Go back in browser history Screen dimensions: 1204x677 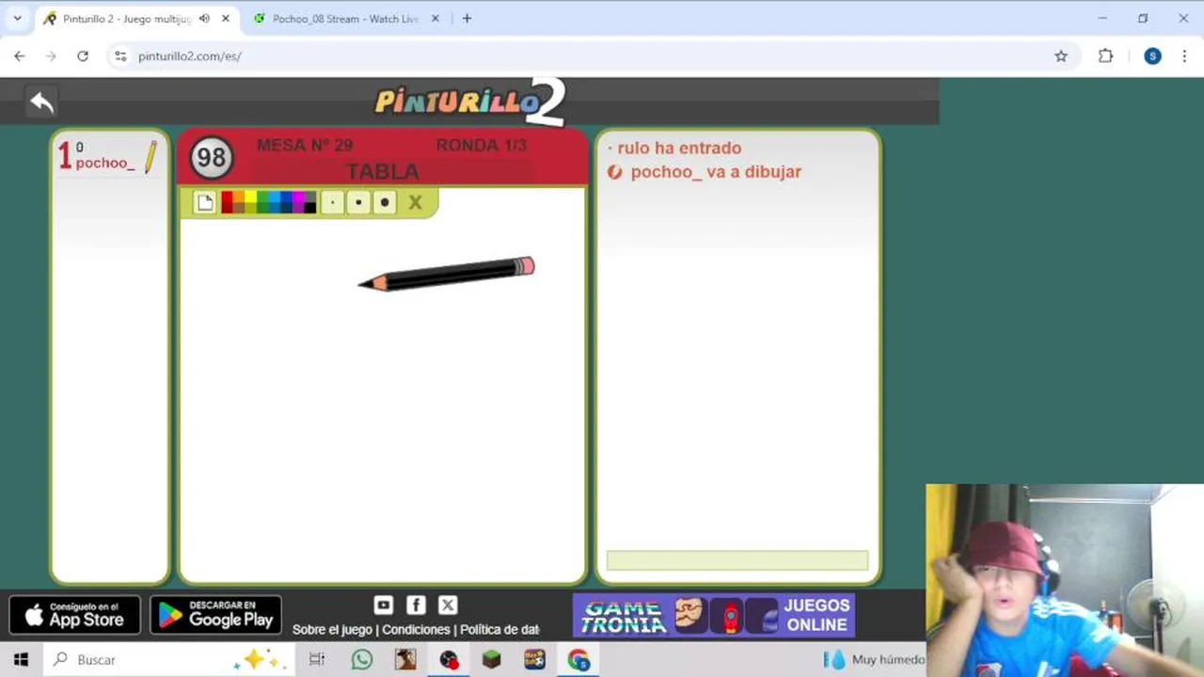19,56
